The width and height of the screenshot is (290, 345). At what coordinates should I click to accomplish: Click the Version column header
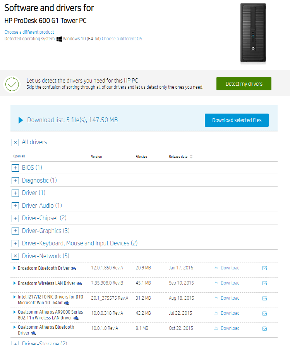pyautogui.click(x=96, y=157)
